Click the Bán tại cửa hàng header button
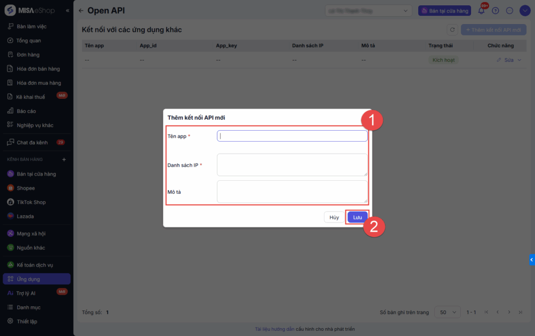 [x=445, y=10]
